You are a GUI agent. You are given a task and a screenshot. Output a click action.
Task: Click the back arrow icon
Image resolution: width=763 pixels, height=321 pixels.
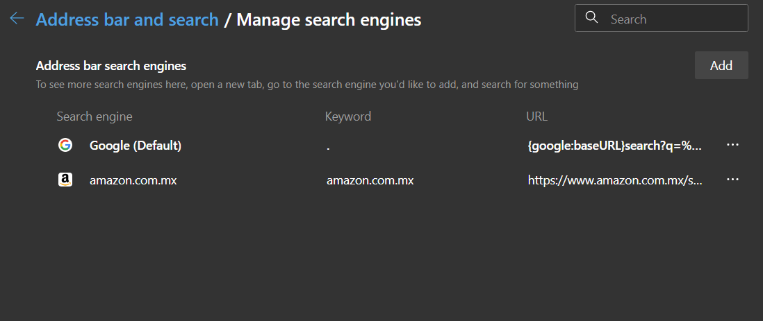(17, 19)
